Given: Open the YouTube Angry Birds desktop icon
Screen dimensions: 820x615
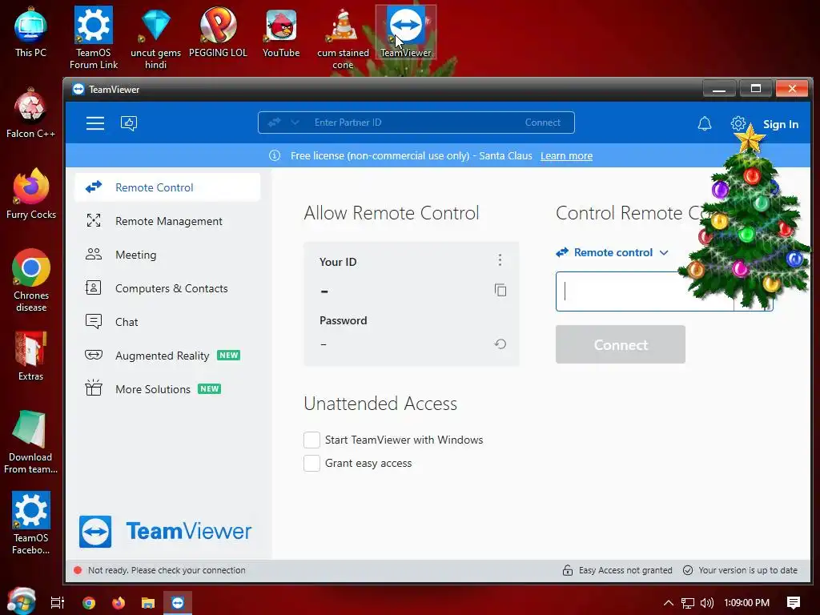Looking at the screenshot, I should click(x=281, y=32).
